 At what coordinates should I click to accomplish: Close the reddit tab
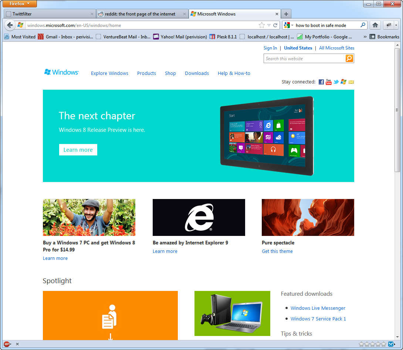184,14
